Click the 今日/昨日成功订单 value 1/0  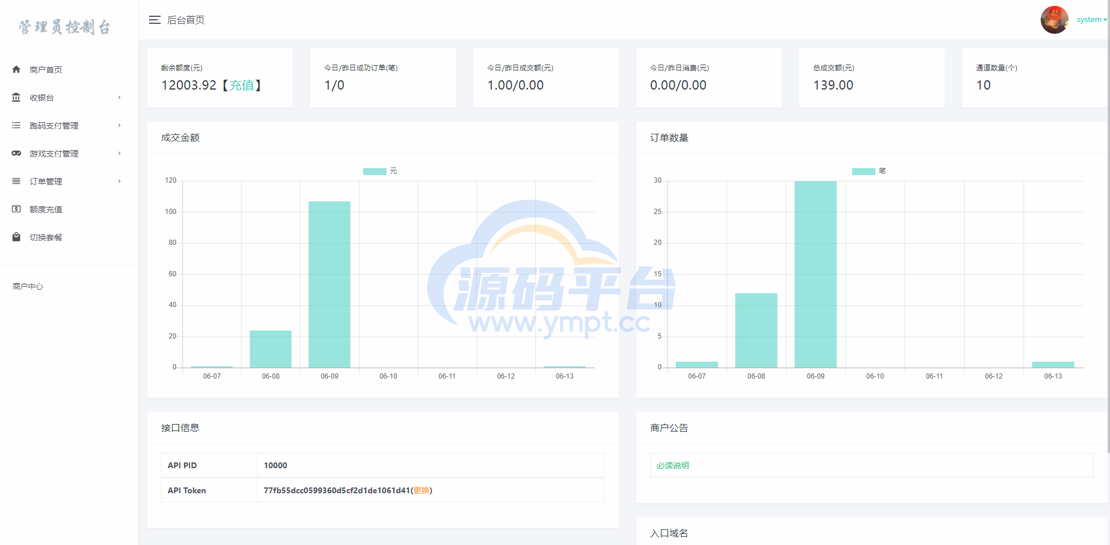(334, 86)
